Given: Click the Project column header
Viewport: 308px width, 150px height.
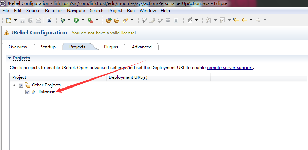Looking at the screenshot, I should [x=58, y=77].
